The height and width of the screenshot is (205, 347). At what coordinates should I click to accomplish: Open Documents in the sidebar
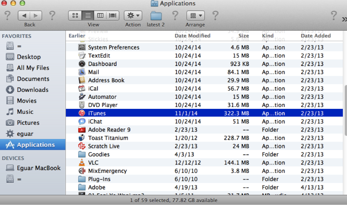click(x=33, y=79)
